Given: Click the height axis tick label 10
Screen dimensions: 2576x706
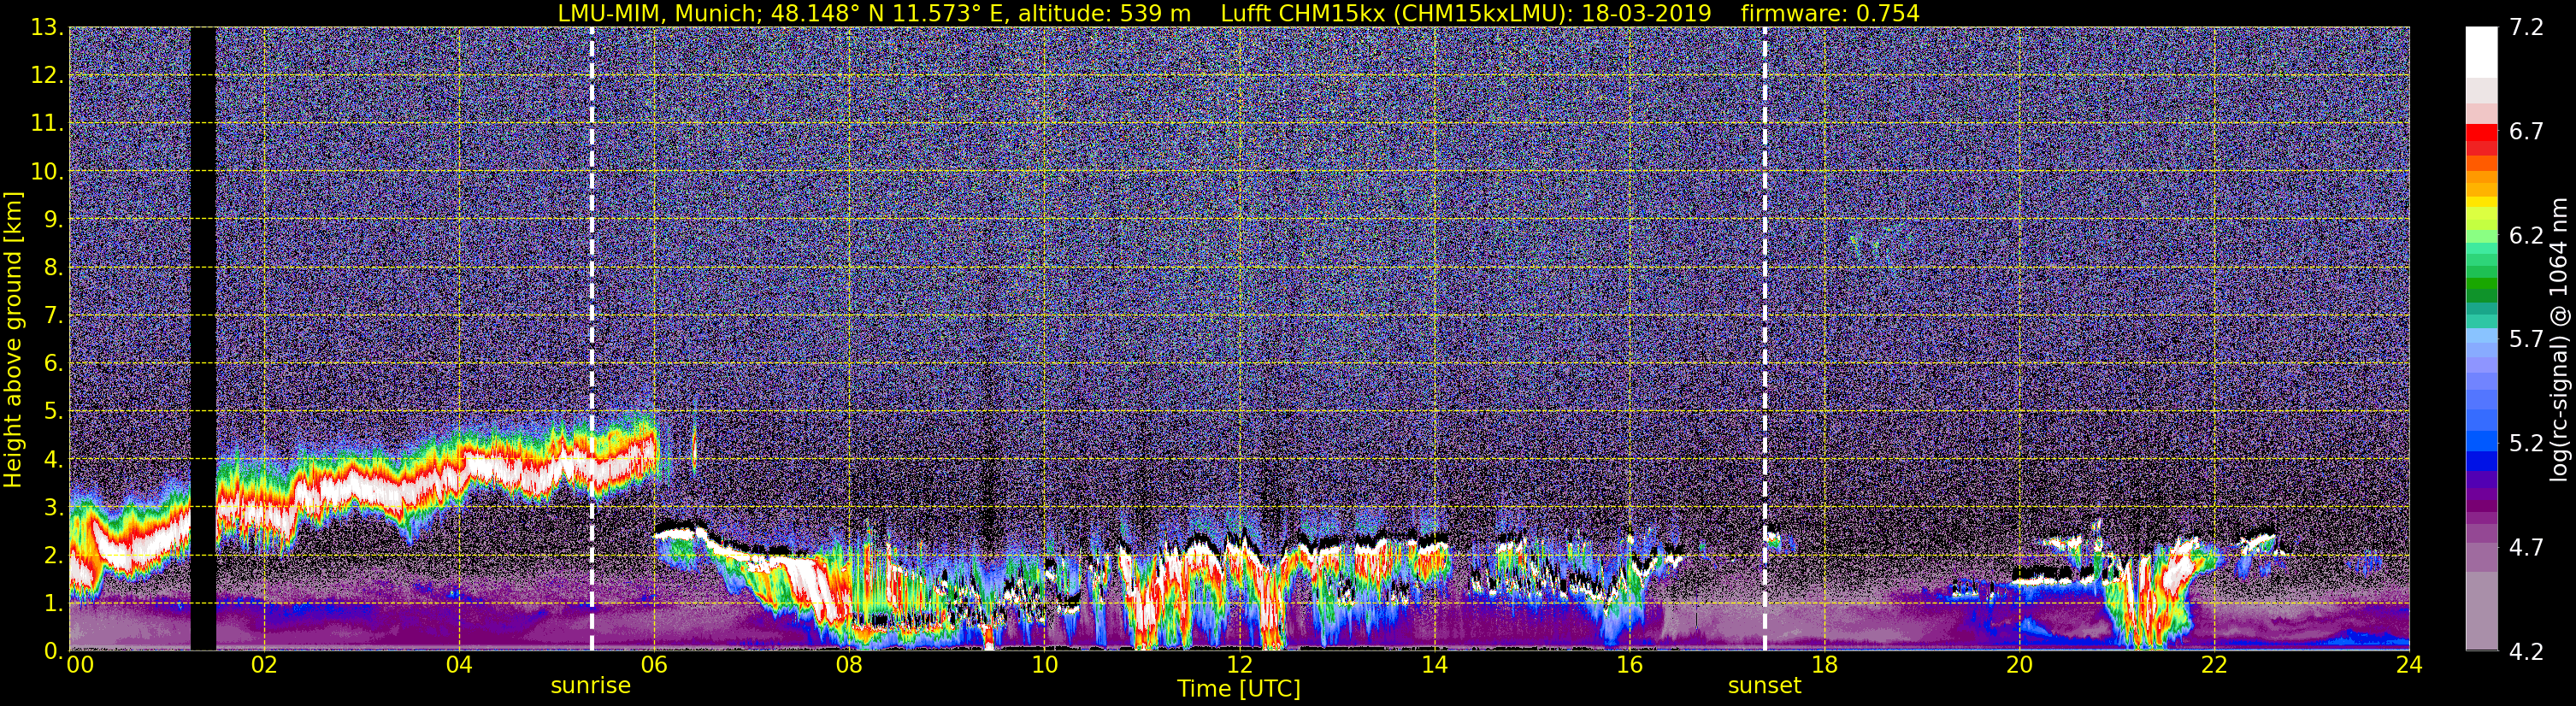Looking at the screenshot, I should pyautogui.click(x=47, y=172).
